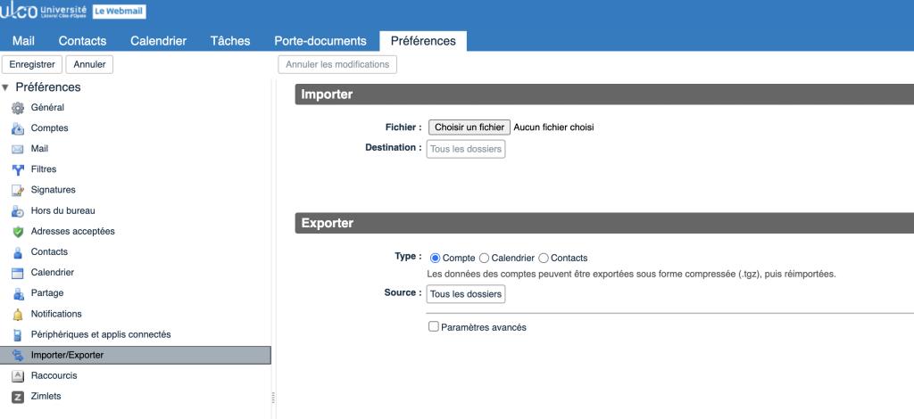914x419 pixels.
Task: Open the export Source folder selector
Action: click(x=466, y=294)
